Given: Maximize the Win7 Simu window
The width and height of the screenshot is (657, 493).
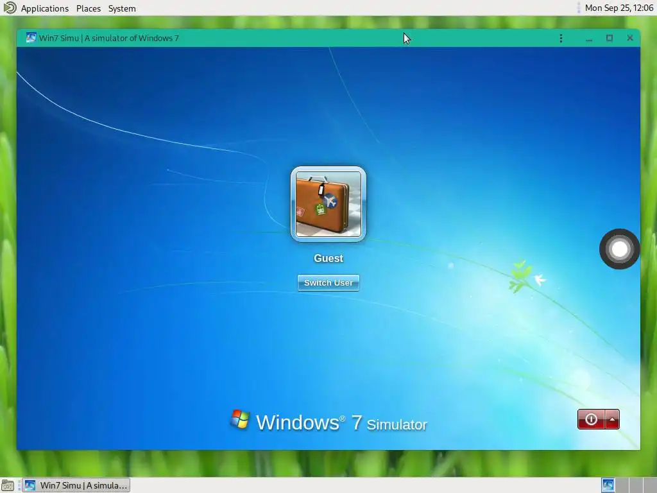Looking at the screenshot, I should coord(610,38).
